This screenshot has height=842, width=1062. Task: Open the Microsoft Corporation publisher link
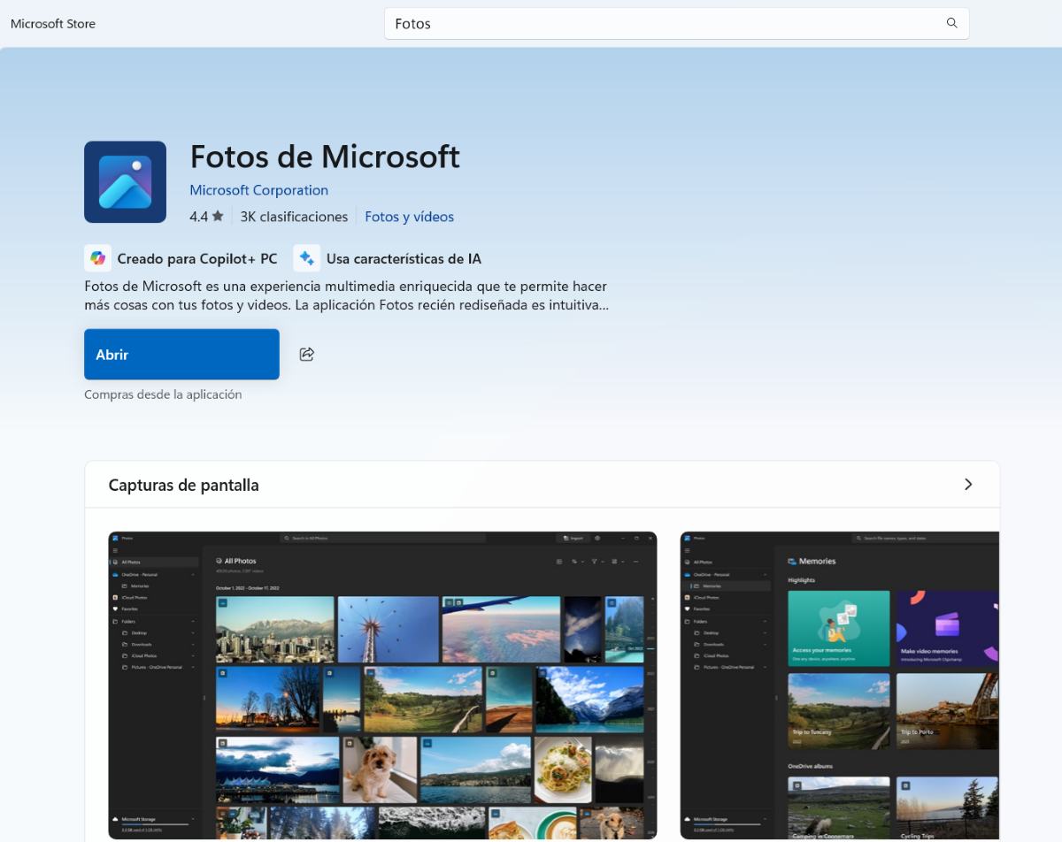258,190
